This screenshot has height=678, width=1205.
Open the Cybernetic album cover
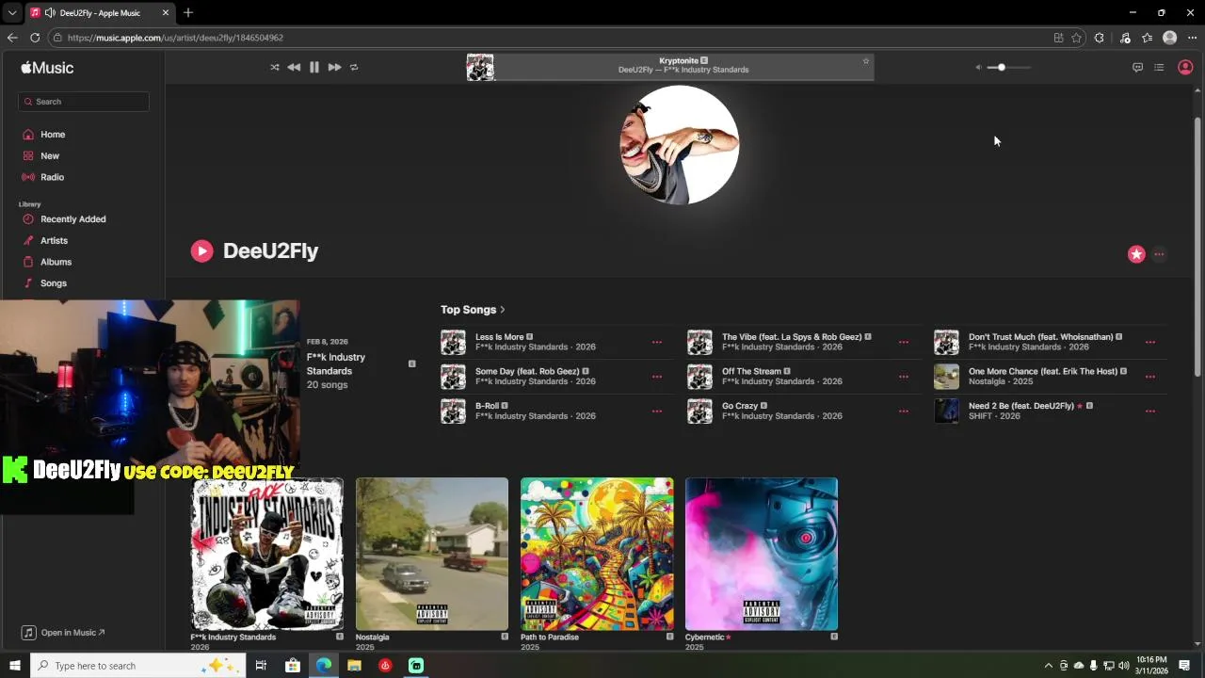(x=762, y=554)
